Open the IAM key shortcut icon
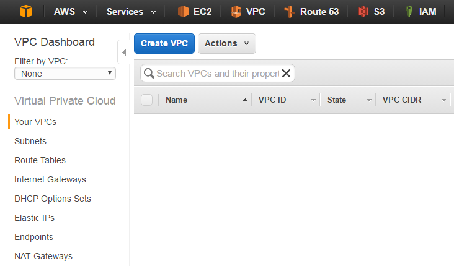The width and height of the screenshot is (454, 266). 409,11
